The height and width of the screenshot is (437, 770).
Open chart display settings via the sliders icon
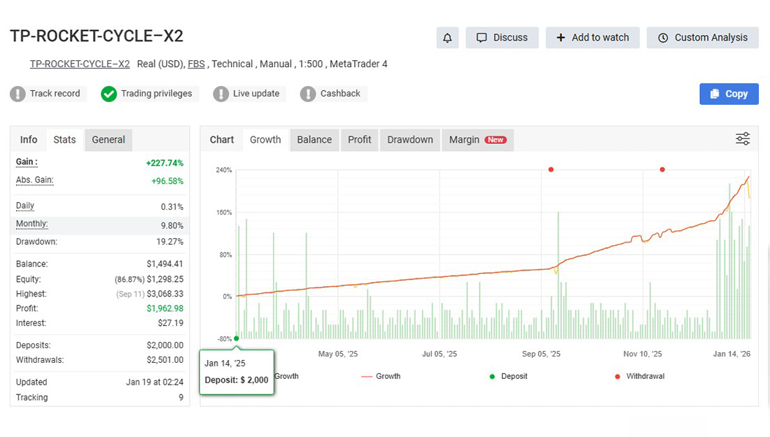[743, 138]
